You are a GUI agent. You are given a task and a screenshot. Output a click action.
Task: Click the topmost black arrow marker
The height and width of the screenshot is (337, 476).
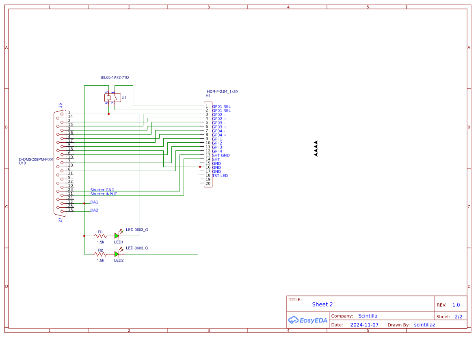[316, 142]
